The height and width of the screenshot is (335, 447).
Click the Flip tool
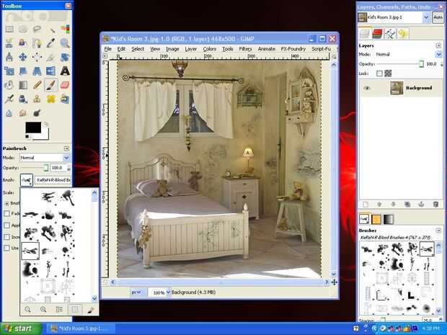[x=51, y=71]
